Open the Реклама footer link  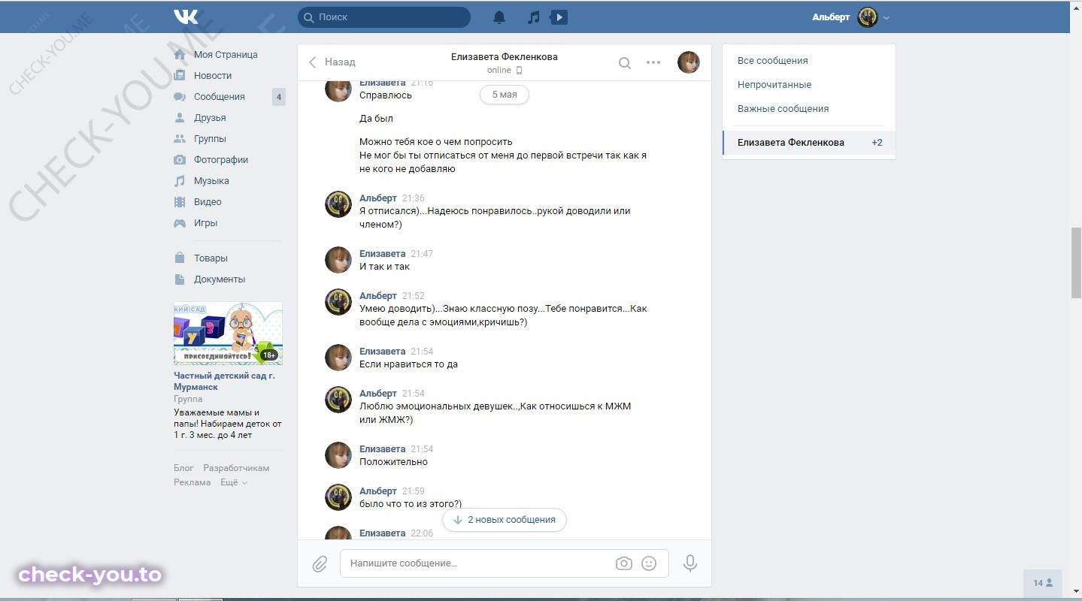click(192, 482)
